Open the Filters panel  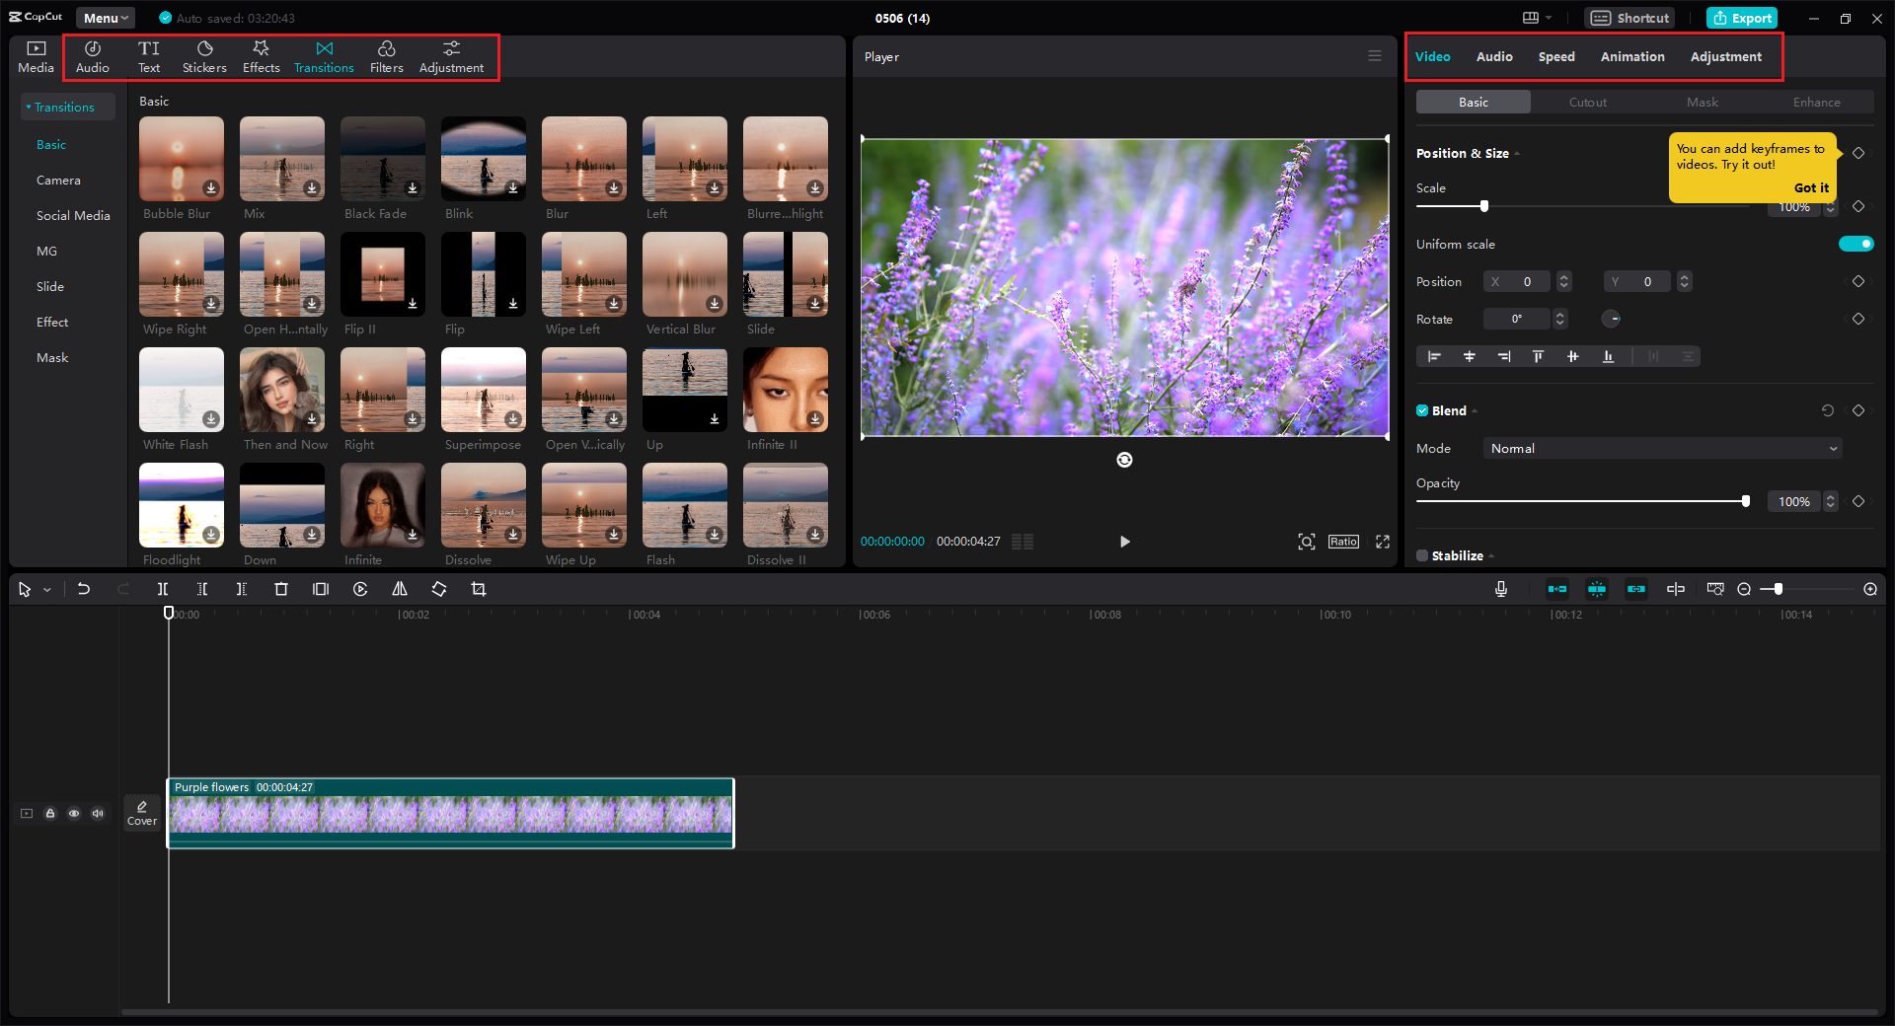(x=386, y=56)
